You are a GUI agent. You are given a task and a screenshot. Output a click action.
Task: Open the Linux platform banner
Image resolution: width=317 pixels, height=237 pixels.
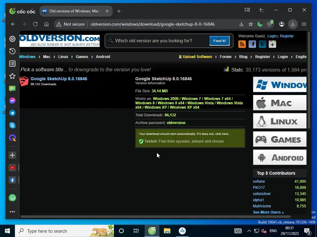pyautogui.click(x=280, y=121)
